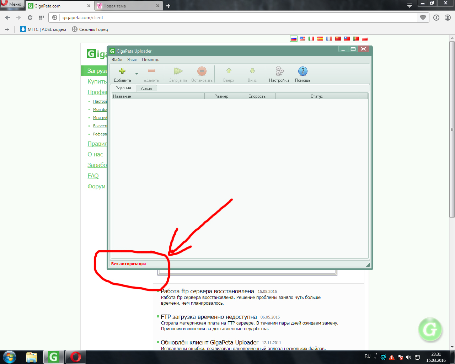Switch to the Архив tab
This screenshot has width=455, height=364.
(x=146, y=89)
